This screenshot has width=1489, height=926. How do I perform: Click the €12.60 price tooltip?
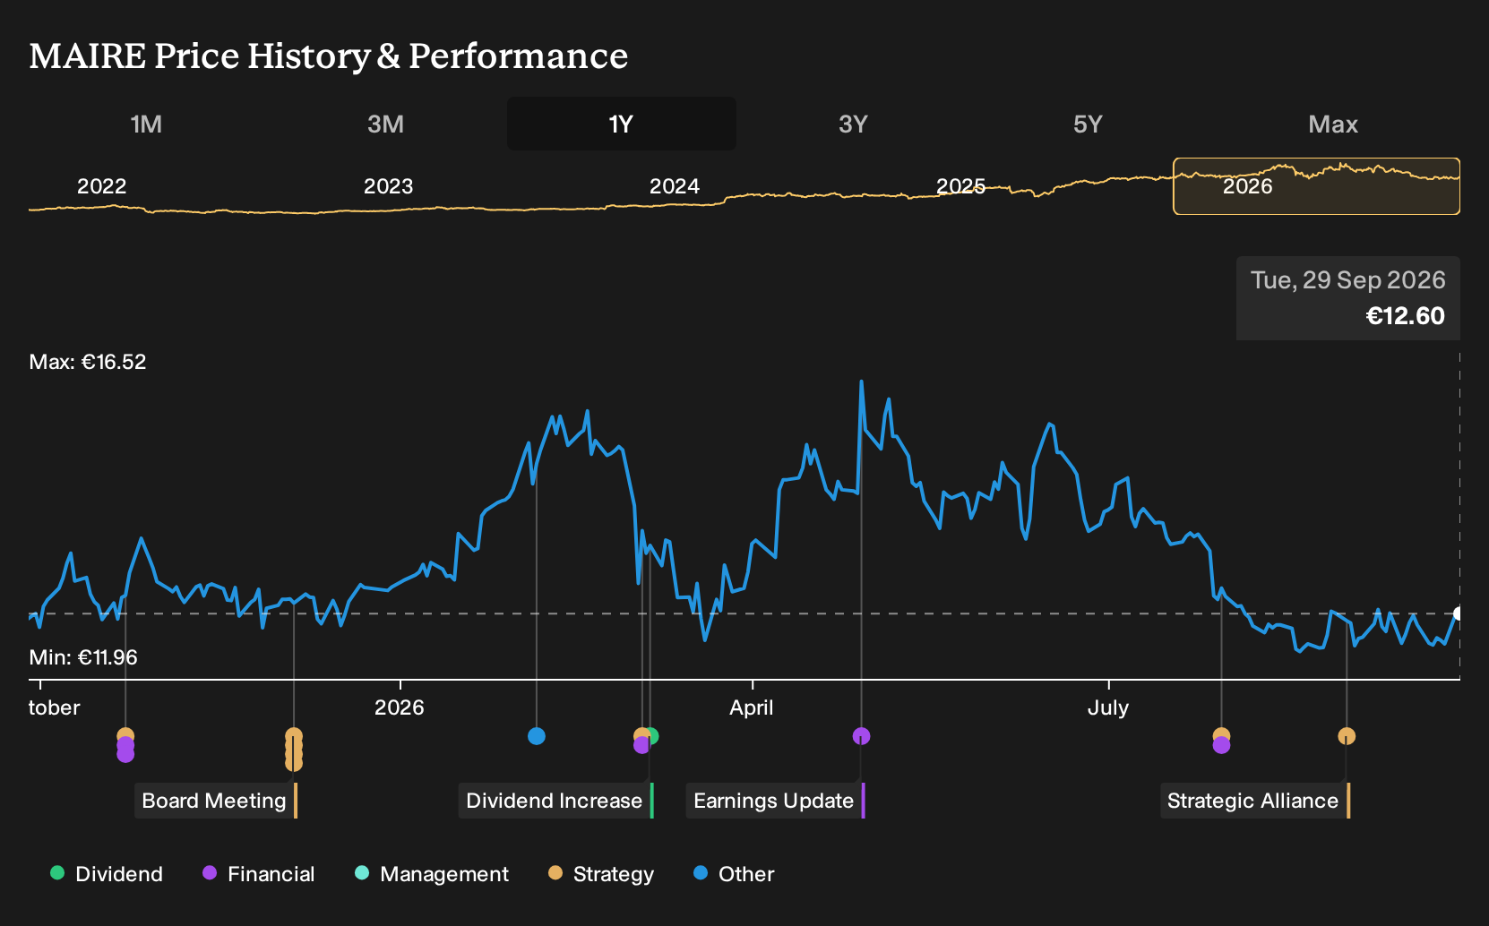(1348, 298)
